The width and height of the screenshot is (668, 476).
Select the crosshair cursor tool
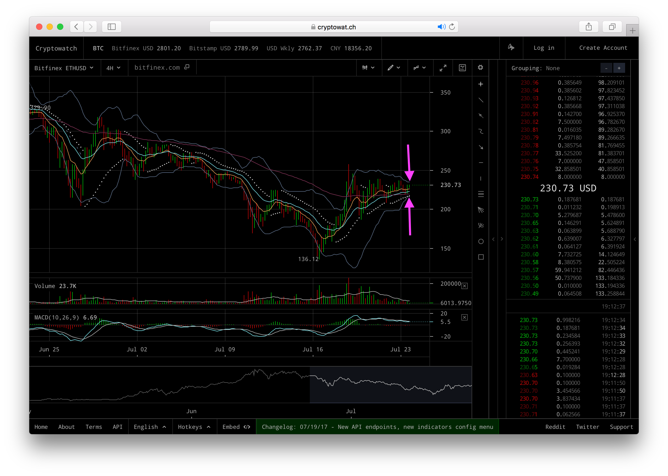pyautogui.click(x=481, y=84)
